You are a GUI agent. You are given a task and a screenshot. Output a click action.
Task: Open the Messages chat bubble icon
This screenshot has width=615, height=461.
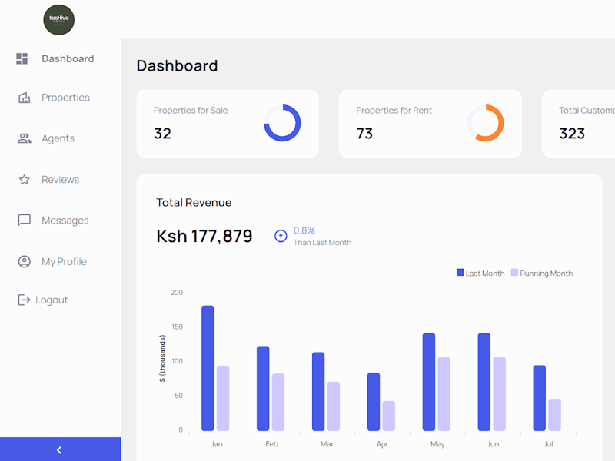pos(25,221)
